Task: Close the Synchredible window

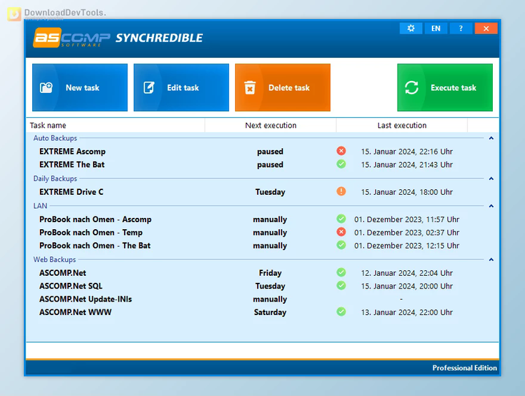Action: click(486, 29)
